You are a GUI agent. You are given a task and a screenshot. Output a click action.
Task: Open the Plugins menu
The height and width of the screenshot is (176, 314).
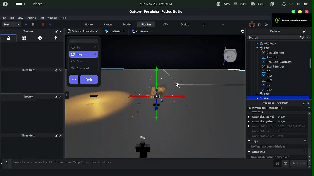(31, 18)
